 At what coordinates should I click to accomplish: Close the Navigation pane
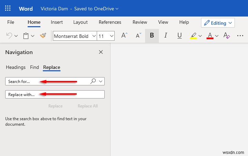(101, 52)
